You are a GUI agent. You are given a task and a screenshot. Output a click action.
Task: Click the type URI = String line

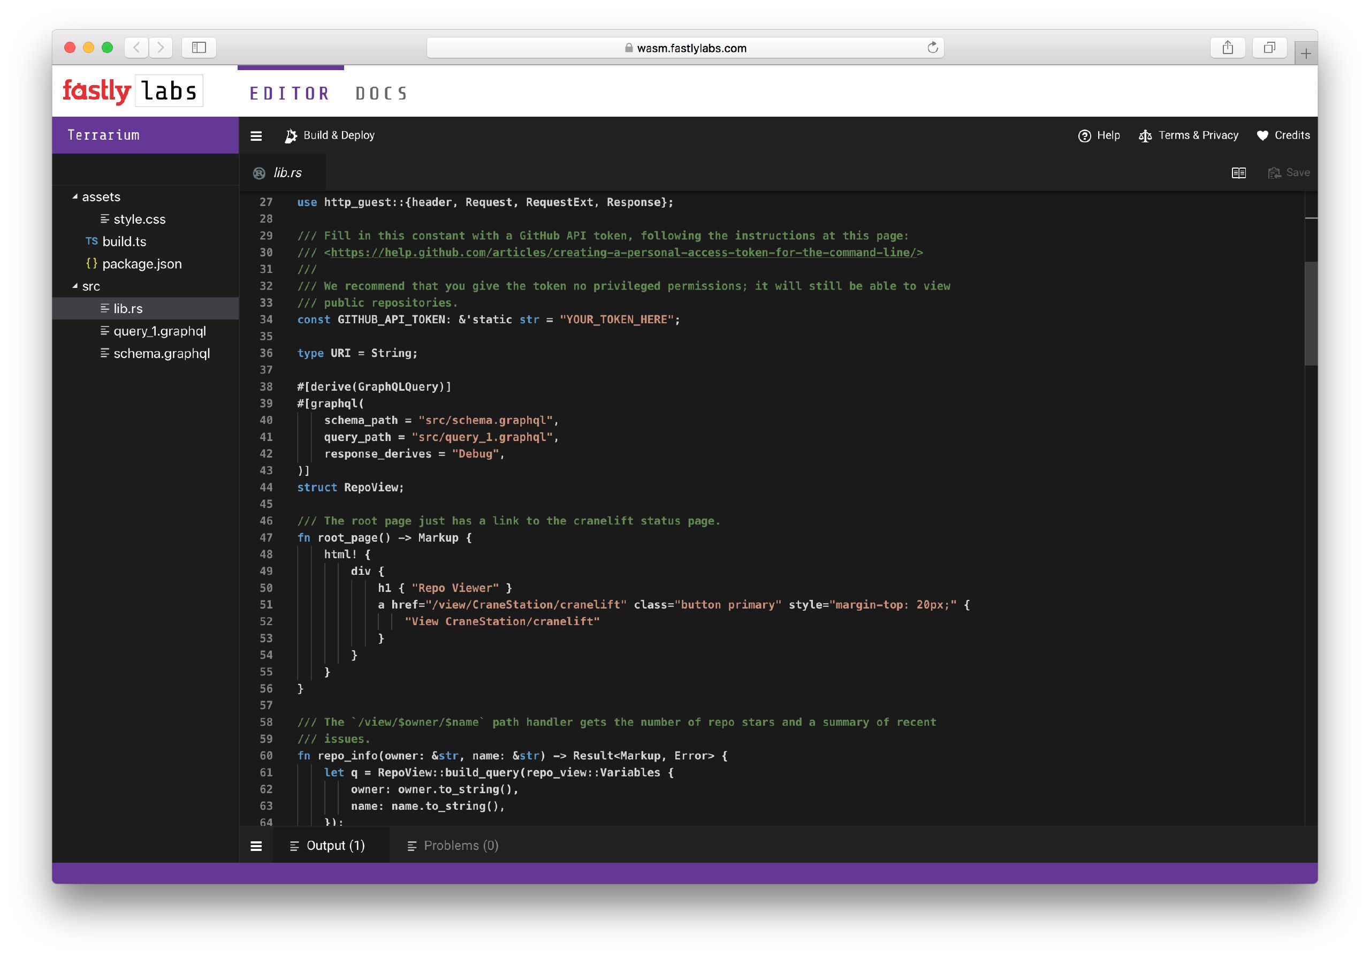point(357,353)
